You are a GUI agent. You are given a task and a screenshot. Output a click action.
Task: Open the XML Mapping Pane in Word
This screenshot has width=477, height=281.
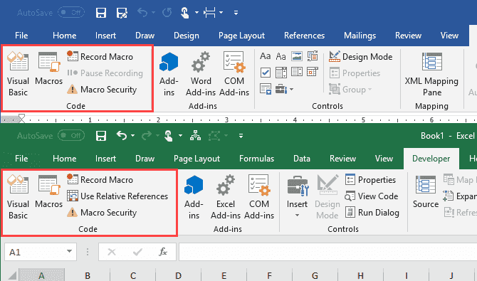[431, 74]
